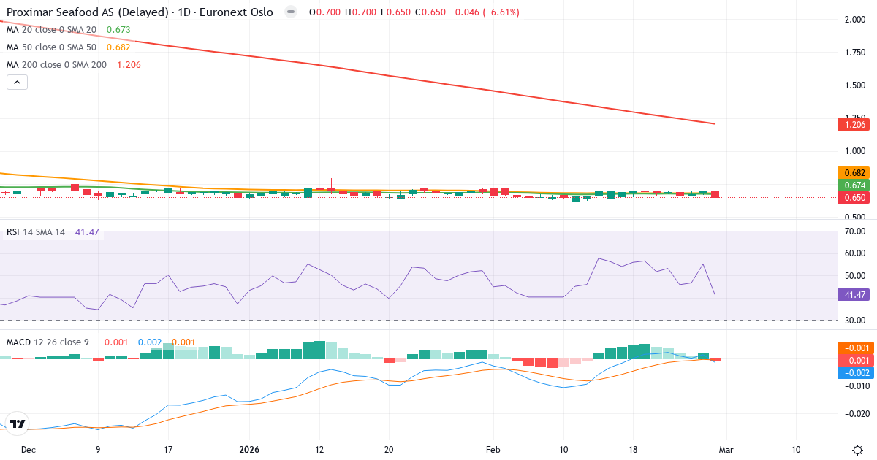Collapse the indicator legend with the chevron

point(16,82)
